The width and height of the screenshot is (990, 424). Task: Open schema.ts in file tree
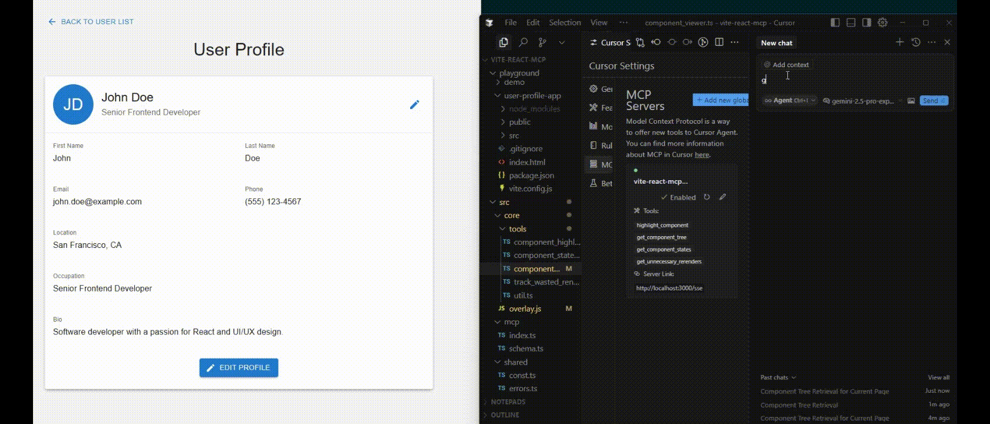pos(526,349)
